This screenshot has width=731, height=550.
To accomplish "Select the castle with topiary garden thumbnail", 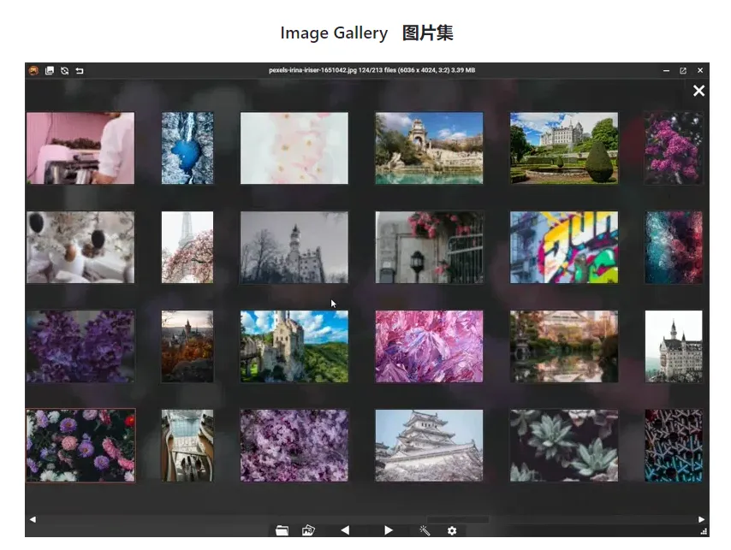I will pyautogui.click(x=564, y=148).
